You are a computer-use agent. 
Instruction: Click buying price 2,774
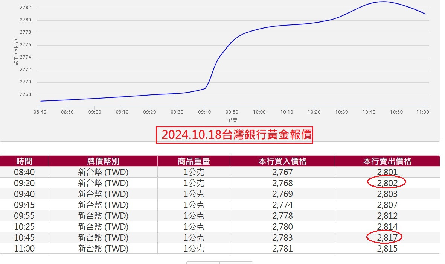coord(282,205)
